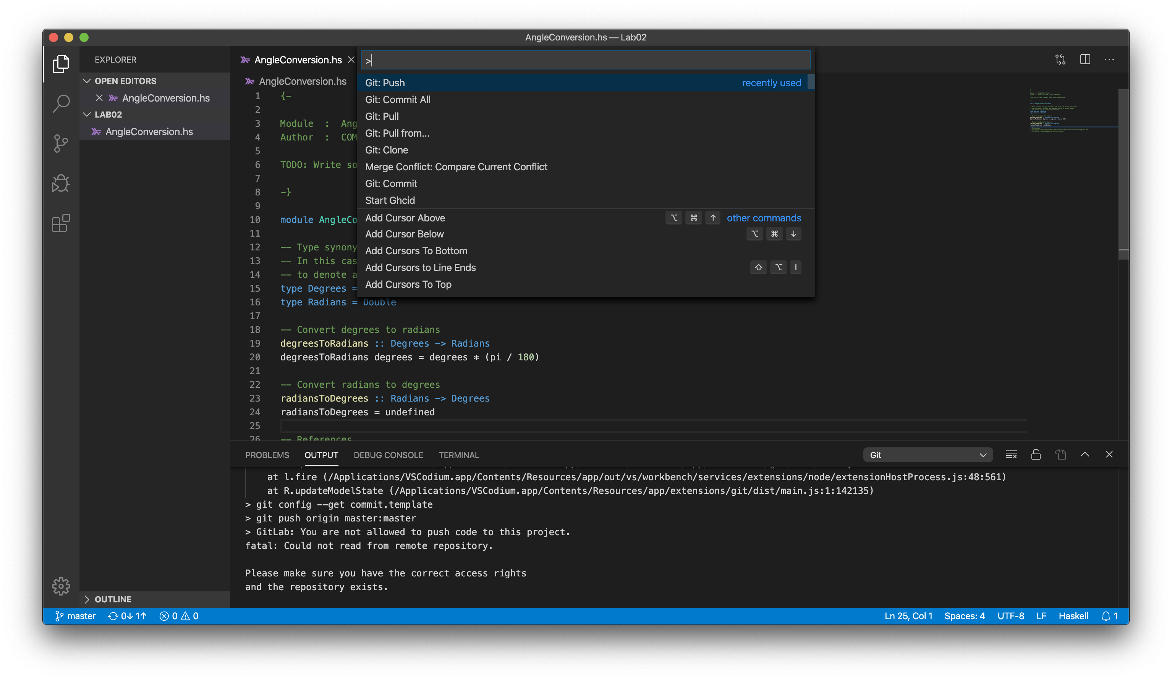This screenshot has height=681, width=1172.
Task: Split the editor to the right
Action: 1085,60
